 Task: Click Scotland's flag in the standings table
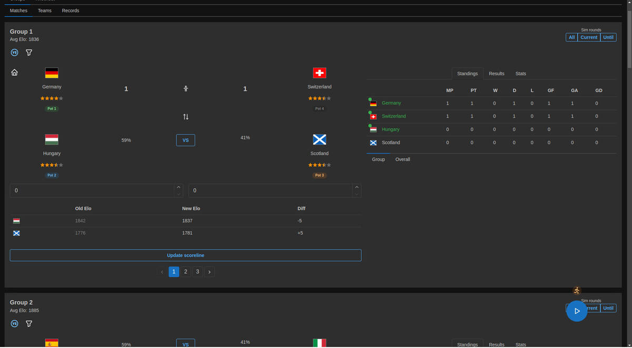point(373,142)
